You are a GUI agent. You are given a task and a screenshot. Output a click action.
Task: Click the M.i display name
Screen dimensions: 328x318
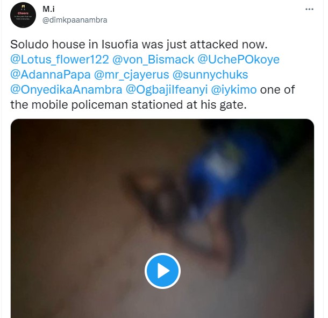tap(48, 9)
